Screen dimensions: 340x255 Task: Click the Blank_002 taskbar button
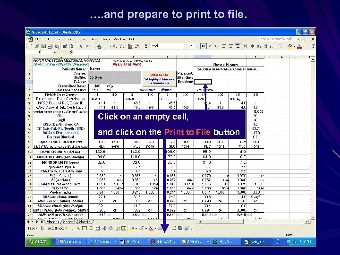(x=256, y=242)
